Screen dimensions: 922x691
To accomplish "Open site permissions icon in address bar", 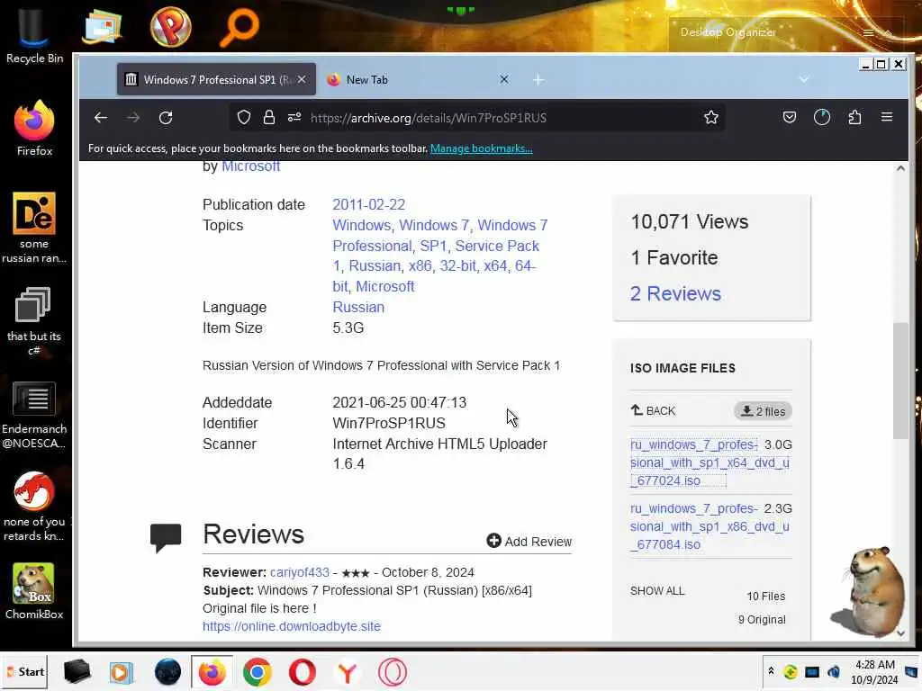I will pyautogui.click(x=294, y=118).
